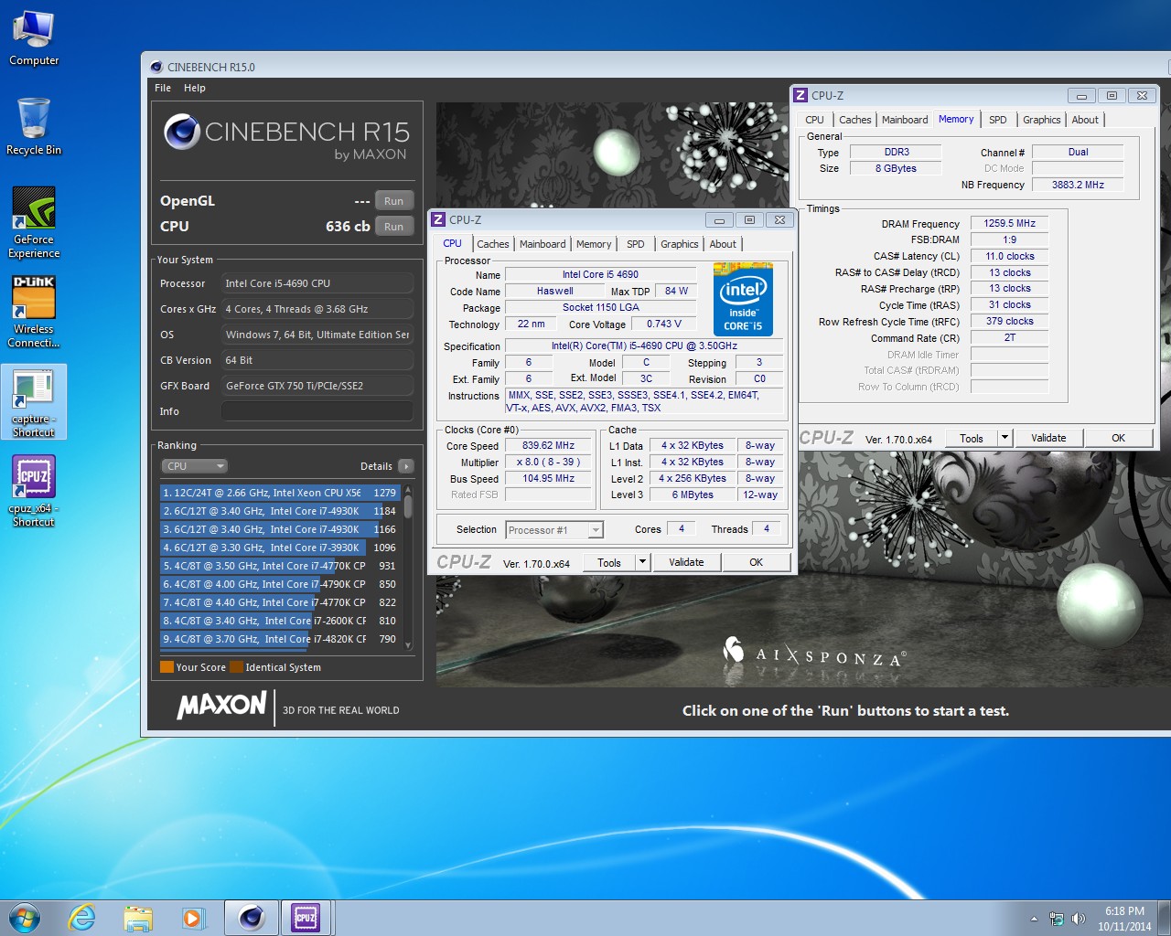Viewport: 1171px width, 936px height.
Task: Switch to Caches tab in front CPU-Z
Action: [x=493, y=244]
